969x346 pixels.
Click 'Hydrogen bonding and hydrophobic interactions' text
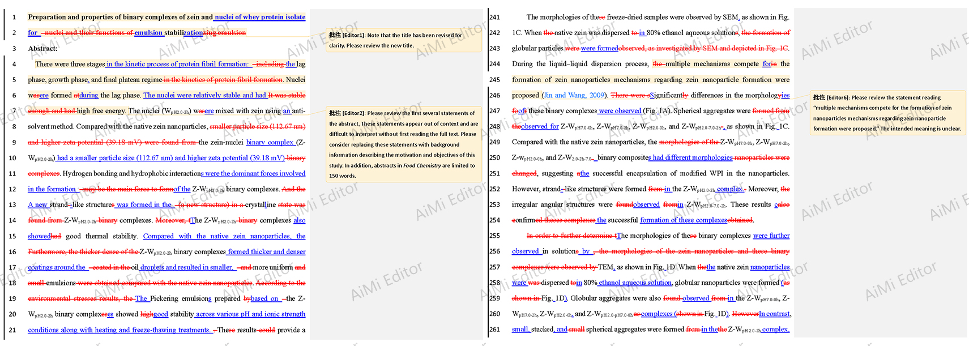(132, 173)
